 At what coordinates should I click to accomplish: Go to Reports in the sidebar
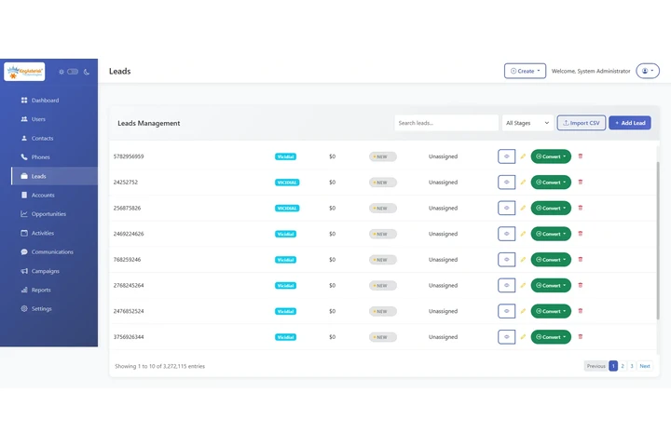click(x=41, y=290)
